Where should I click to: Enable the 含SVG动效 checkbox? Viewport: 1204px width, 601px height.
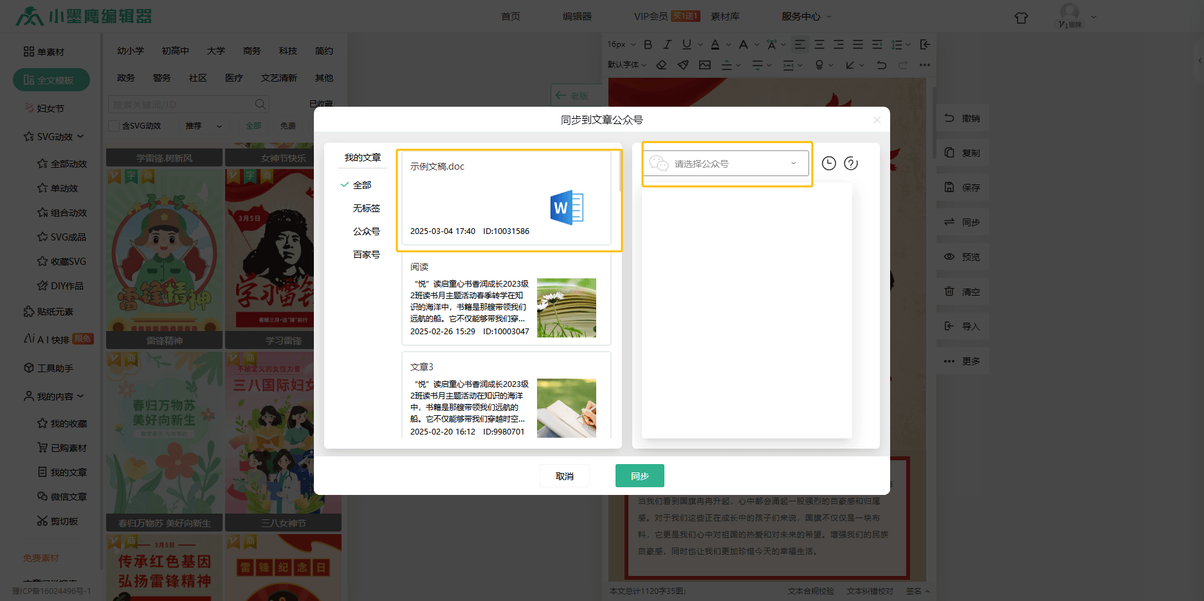coord(114,126)
